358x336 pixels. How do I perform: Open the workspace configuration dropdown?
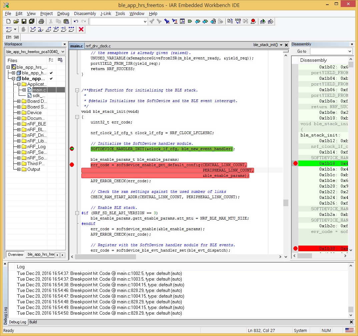pos(63,52)
